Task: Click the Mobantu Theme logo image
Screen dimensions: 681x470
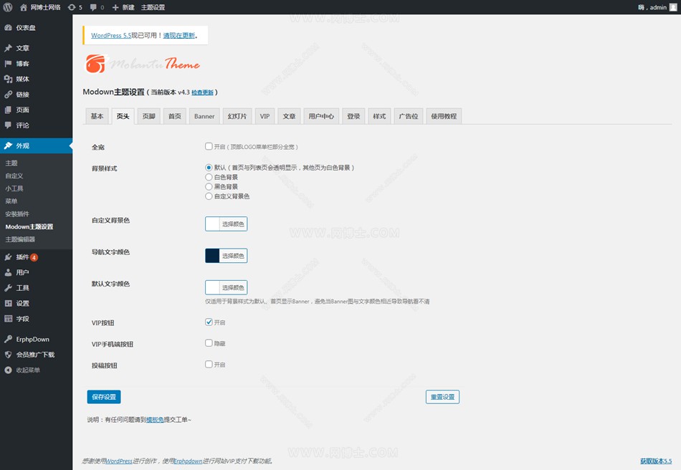Action: [x=143, y=64]
